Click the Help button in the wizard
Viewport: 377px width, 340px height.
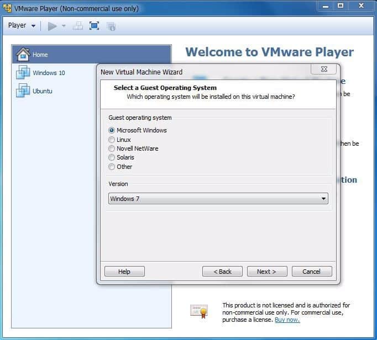(x=124, y=272)
